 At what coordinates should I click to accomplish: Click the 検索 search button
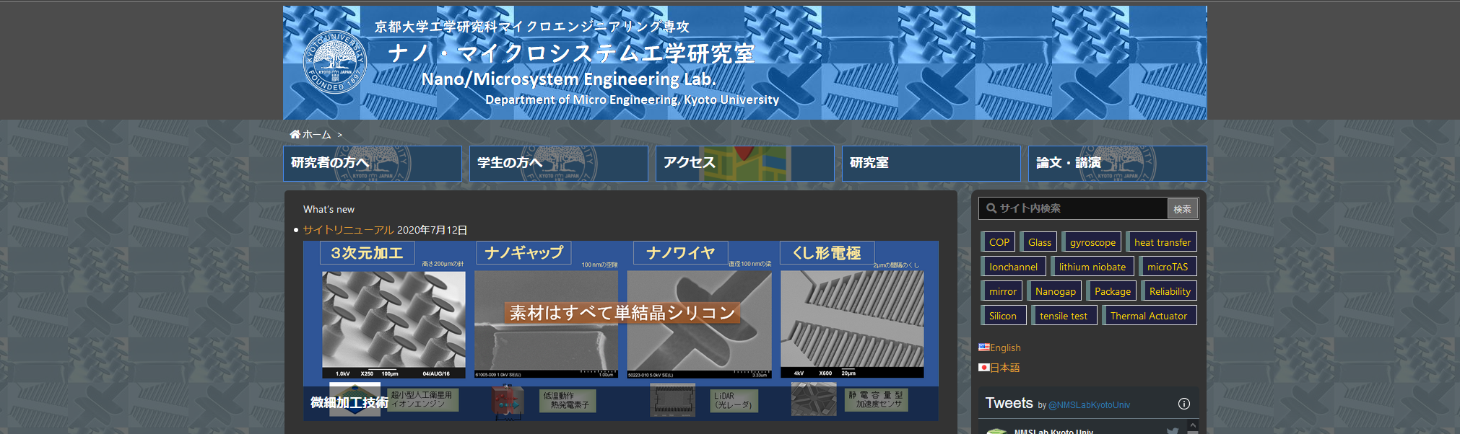(1183, 209)
